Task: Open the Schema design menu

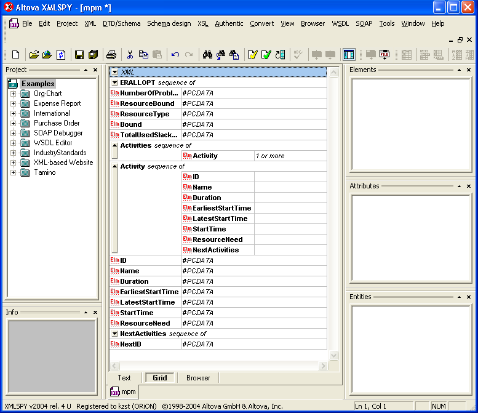Action: pos(169,23)
